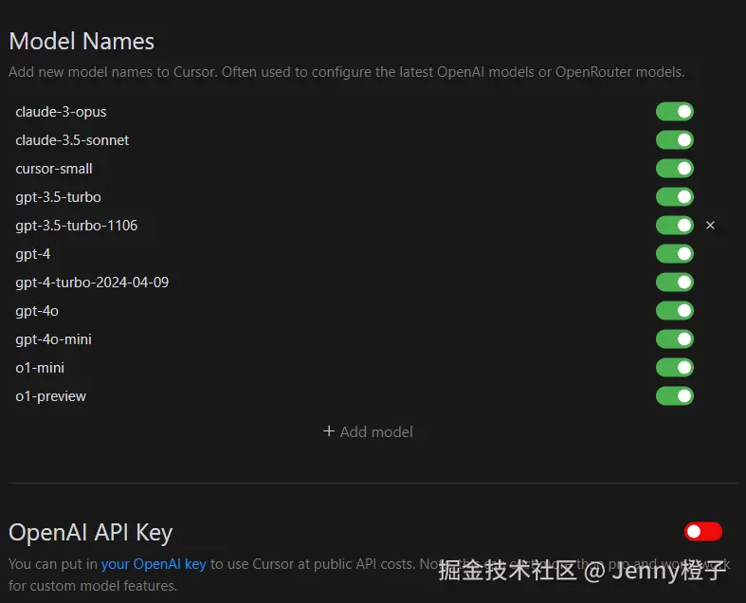Toggle the gpt-3.5-turbo model switch
This screenshot has width=746, height=603.
pos(675,197)
